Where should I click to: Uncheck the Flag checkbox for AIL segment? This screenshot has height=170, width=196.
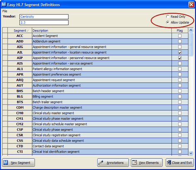[180, 53]
